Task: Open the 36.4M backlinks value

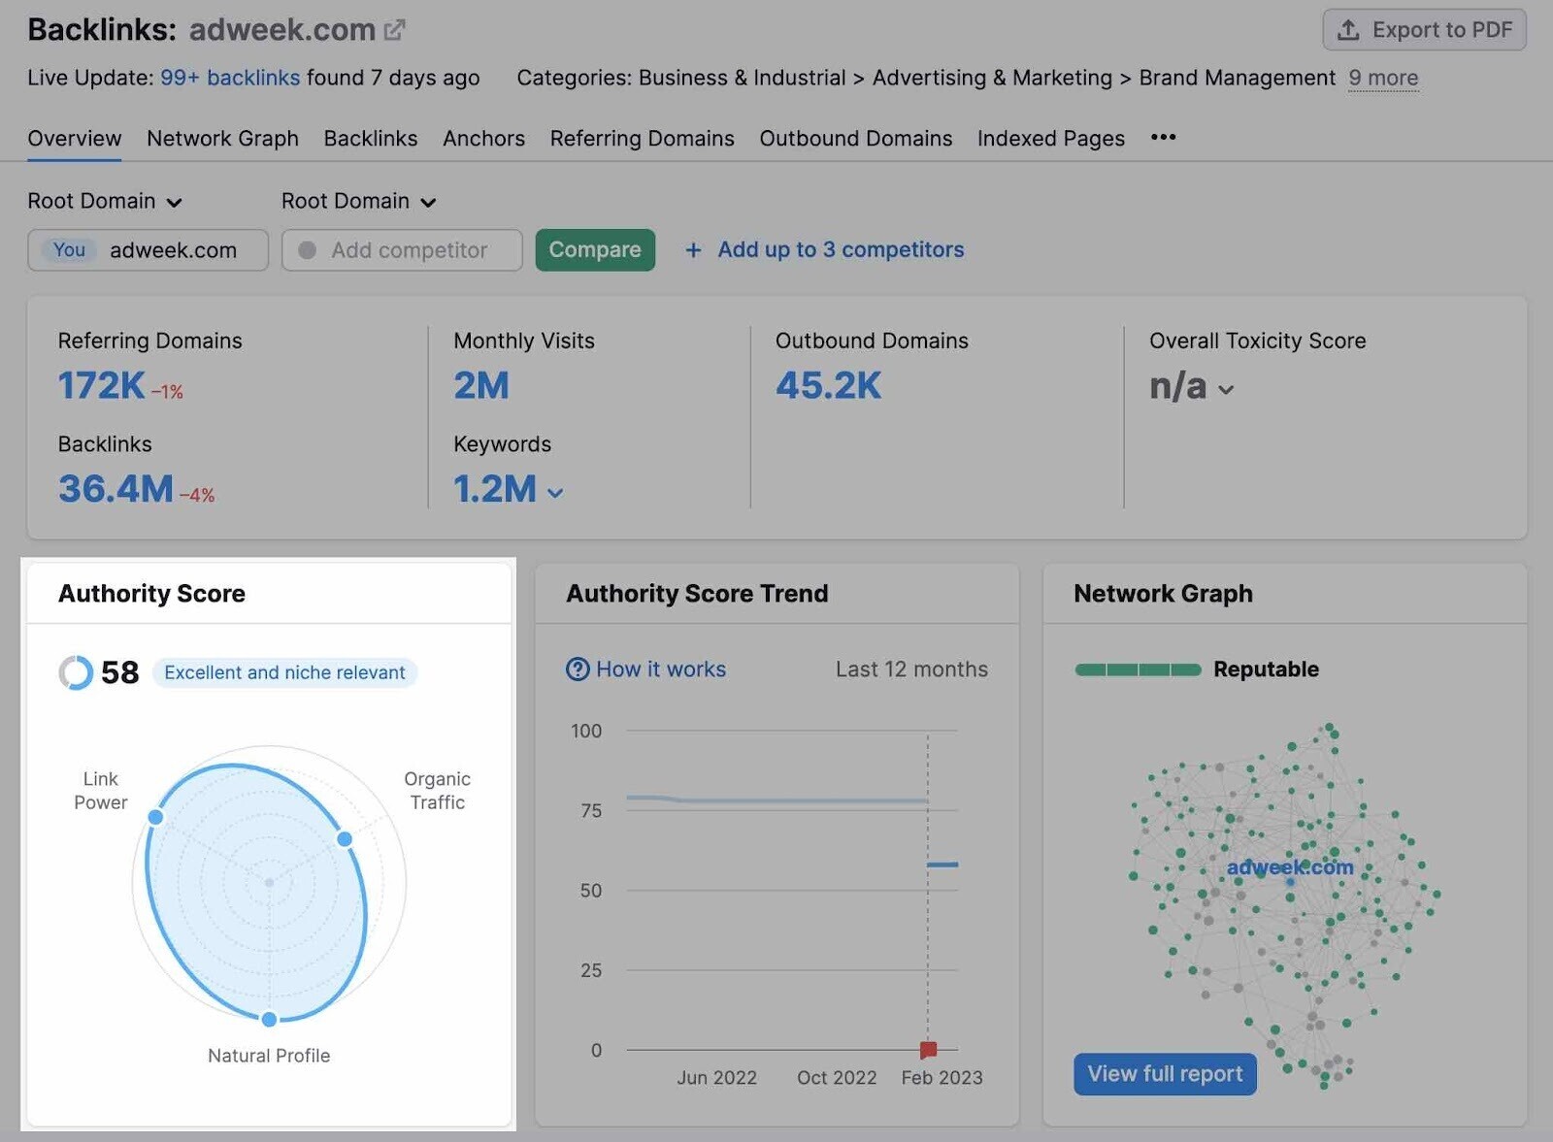Action: 116,489
